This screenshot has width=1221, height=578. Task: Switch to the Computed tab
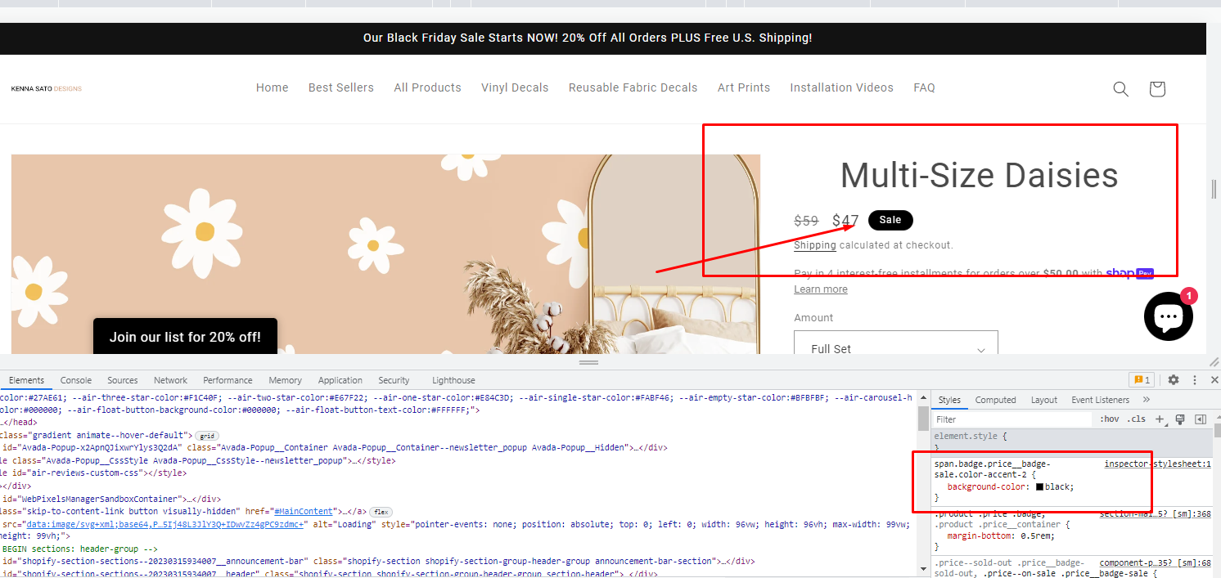995,400
